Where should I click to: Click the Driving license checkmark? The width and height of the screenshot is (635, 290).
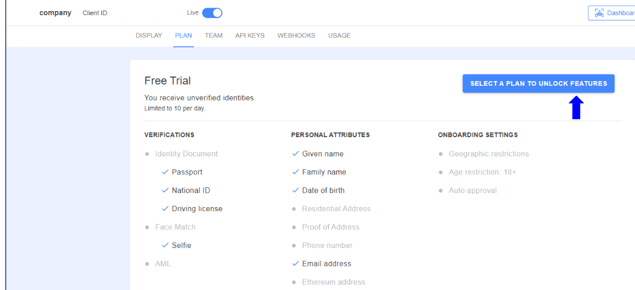pyautogui.click(x=165, y=209)
